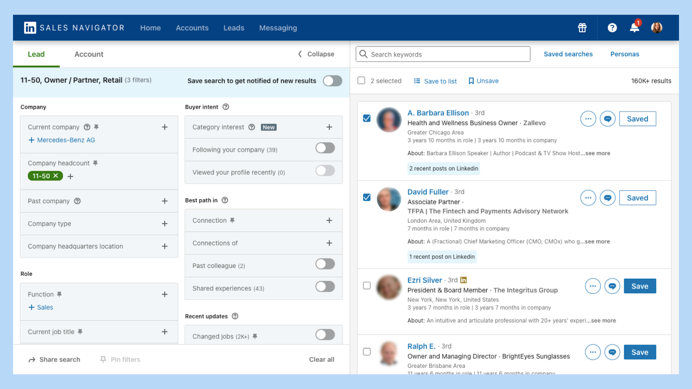Click the Past company help icon
The width and height of the screenshot is (692, 389).
pyautogui.click(x=77, y=201)
